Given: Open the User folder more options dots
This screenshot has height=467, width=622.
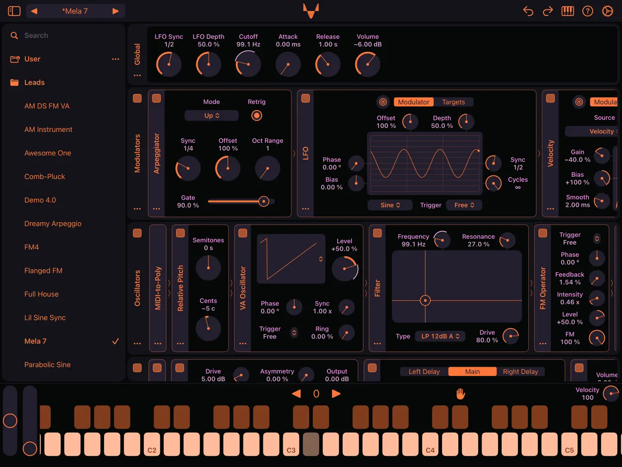Looking at the screenshot, I should coord(115,59).
